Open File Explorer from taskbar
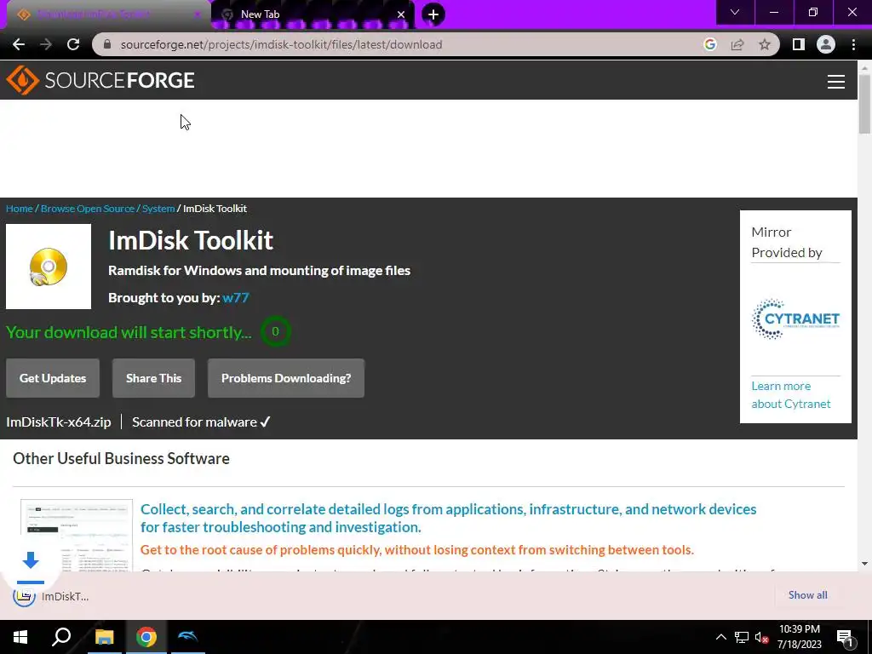872x654 pixels. coord(104,637)
